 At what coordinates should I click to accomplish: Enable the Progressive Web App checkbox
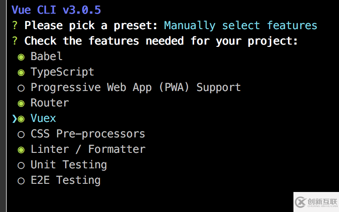pyautogui.click(x=21, y=88)
